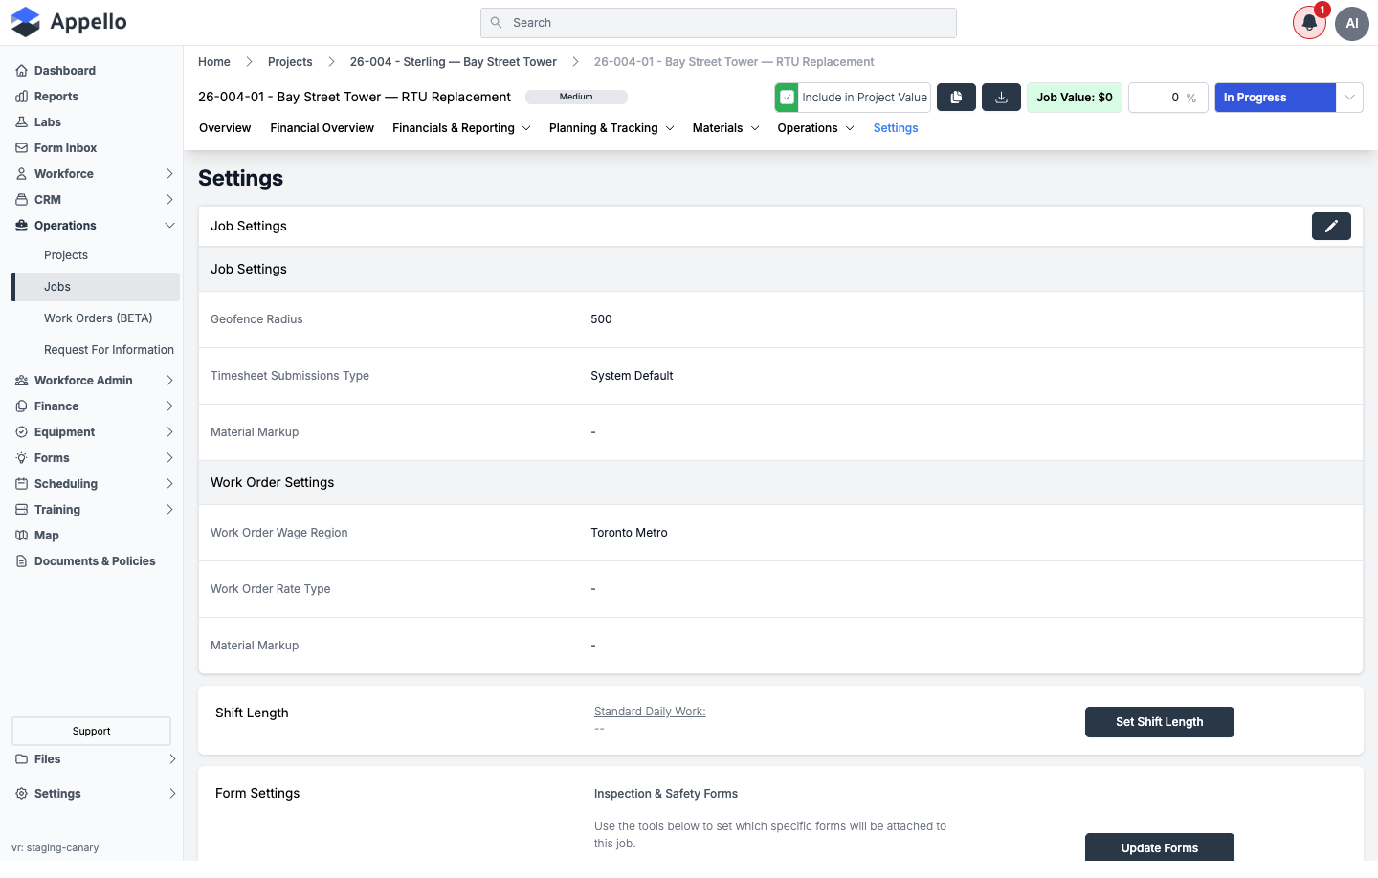Click the Toronto Metro wage region value
This screenshot has height=878, width=1378.
(629, 533)
